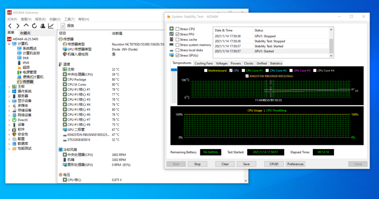
Task: Open the 报告(R) menu
Action: 40,19
